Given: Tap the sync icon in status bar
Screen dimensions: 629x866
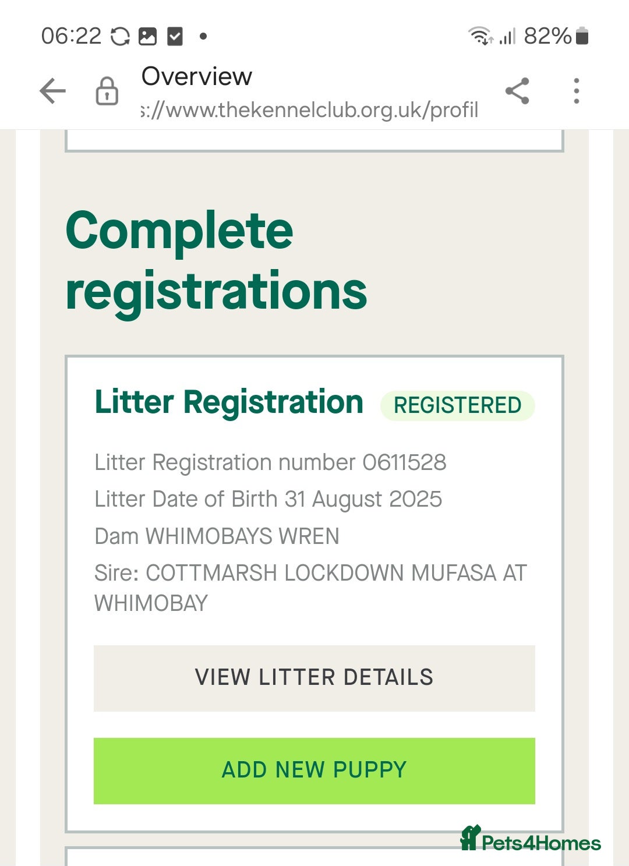Looking at the screenshot, I should click(120, 36).
